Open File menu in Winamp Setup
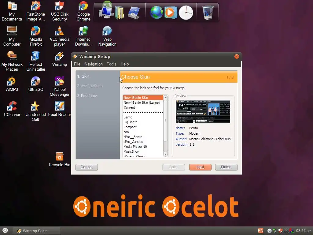Screen dimensions: 313x235 point(77,64)
